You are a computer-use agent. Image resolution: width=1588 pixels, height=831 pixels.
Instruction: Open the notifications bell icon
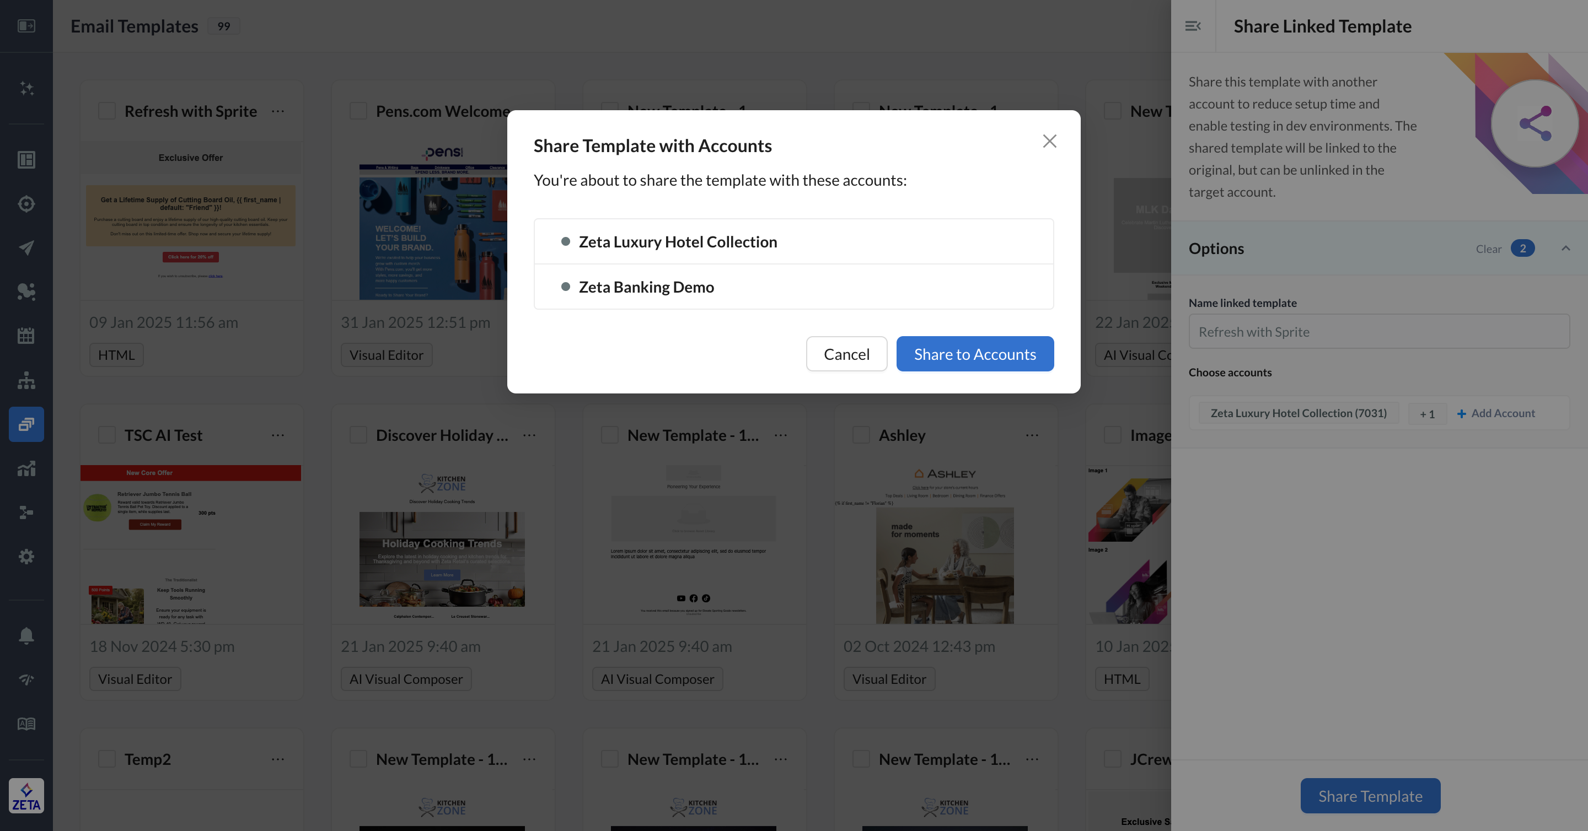coord(26,636)
